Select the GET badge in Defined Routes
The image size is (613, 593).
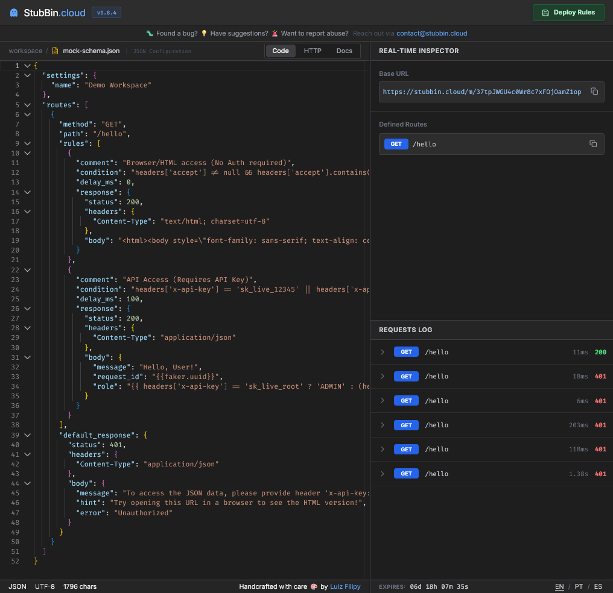(396, 144)
